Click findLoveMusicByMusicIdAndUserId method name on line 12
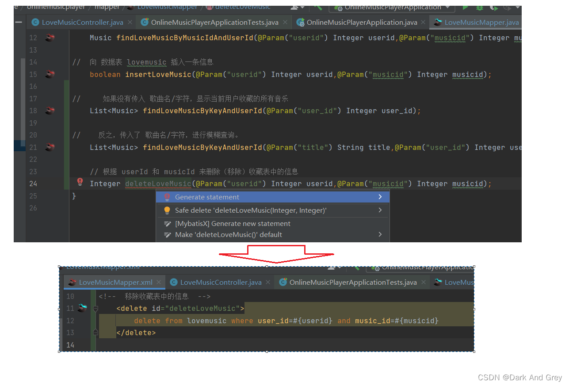This screenshot has width=569, height=386. [x=185, y=38]
